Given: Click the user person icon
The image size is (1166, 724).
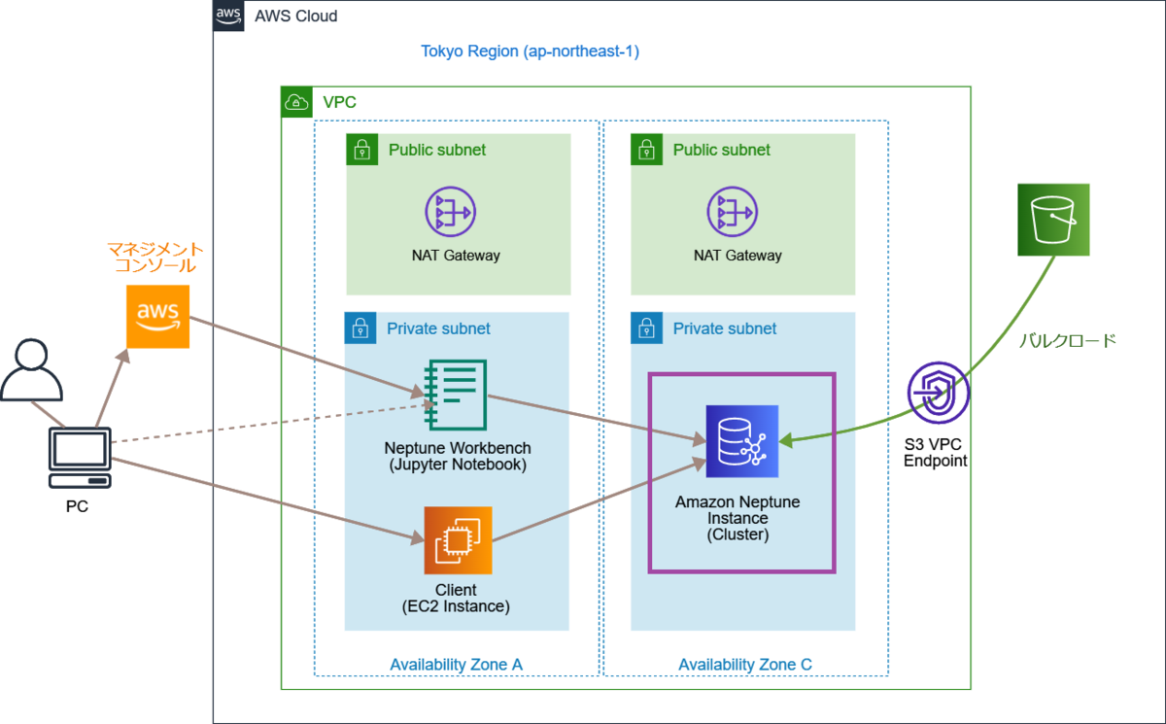Looking at the screenshot, I should [31, 370].
